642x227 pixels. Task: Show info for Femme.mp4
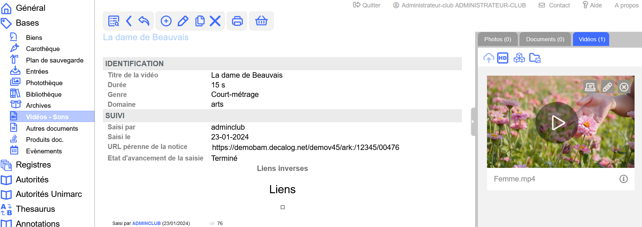pos(623,179)
